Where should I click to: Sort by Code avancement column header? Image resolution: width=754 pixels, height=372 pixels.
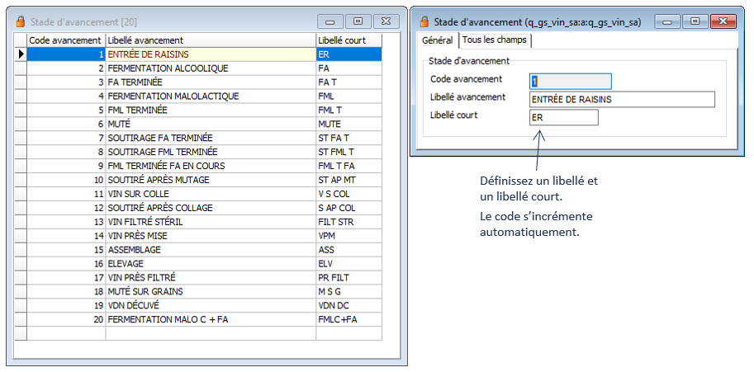tap(65, 40)
